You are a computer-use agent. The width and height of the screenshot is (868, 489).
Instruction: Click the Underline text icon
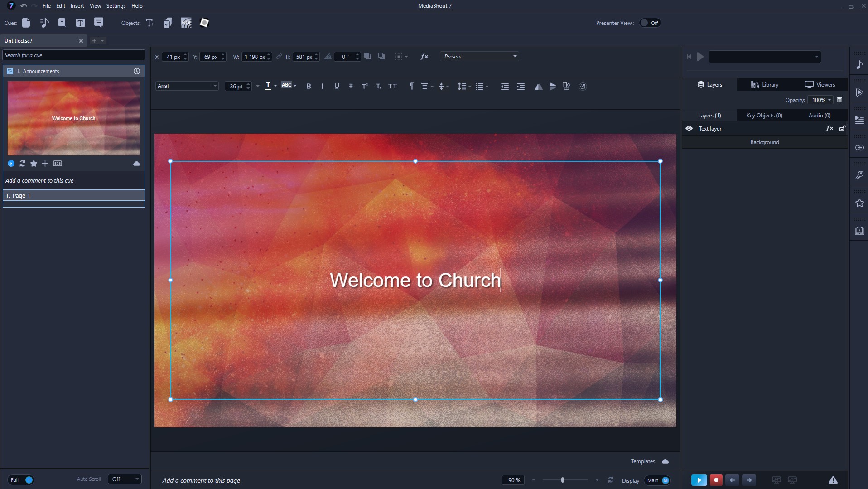[337, 86]
